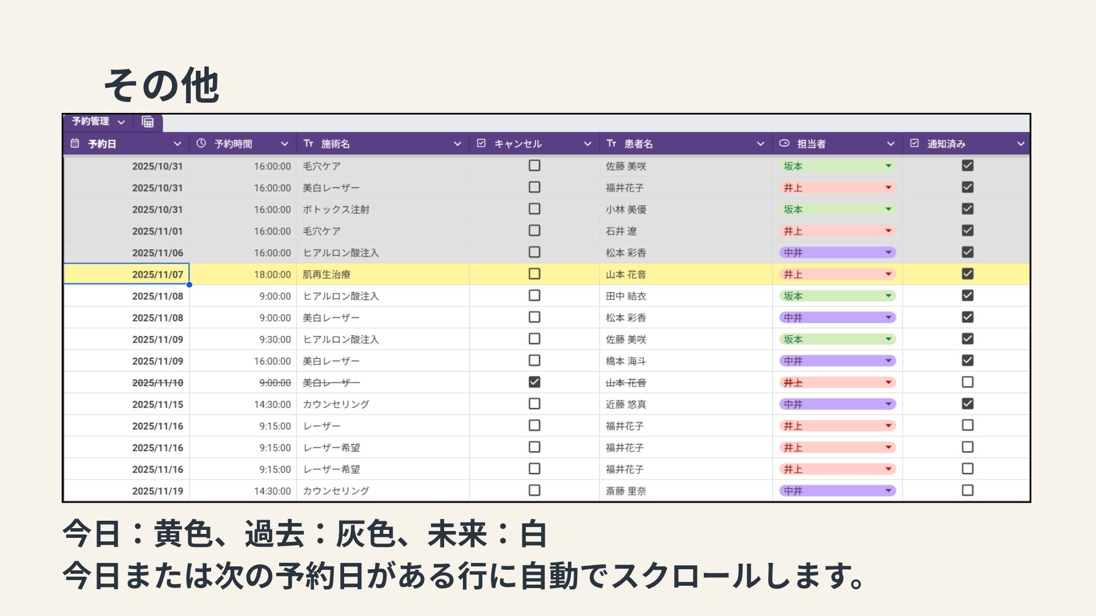Click the Tт text icon beside 患者名
The height and width of the screenshot is (616, 1096).
point(611,143)
